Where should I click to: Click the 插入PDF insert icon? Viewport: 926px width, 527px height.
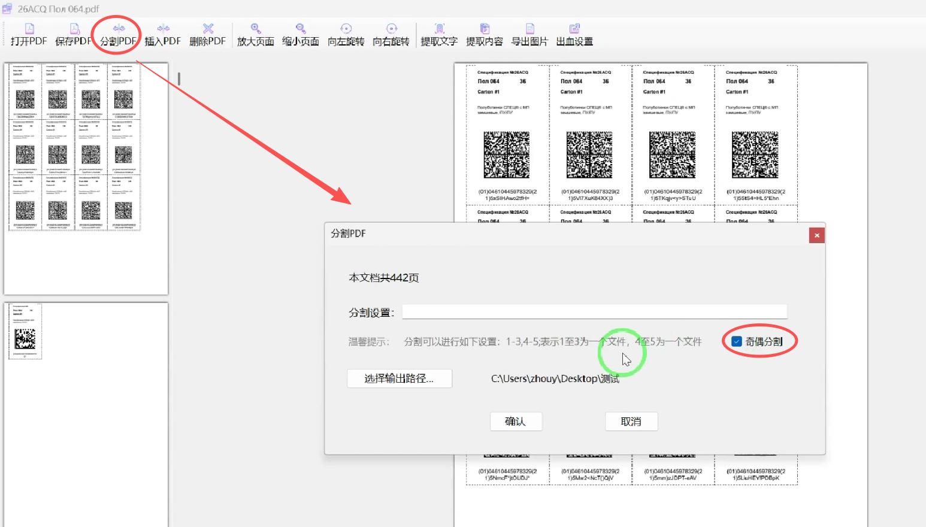click(x=163, y=34)
